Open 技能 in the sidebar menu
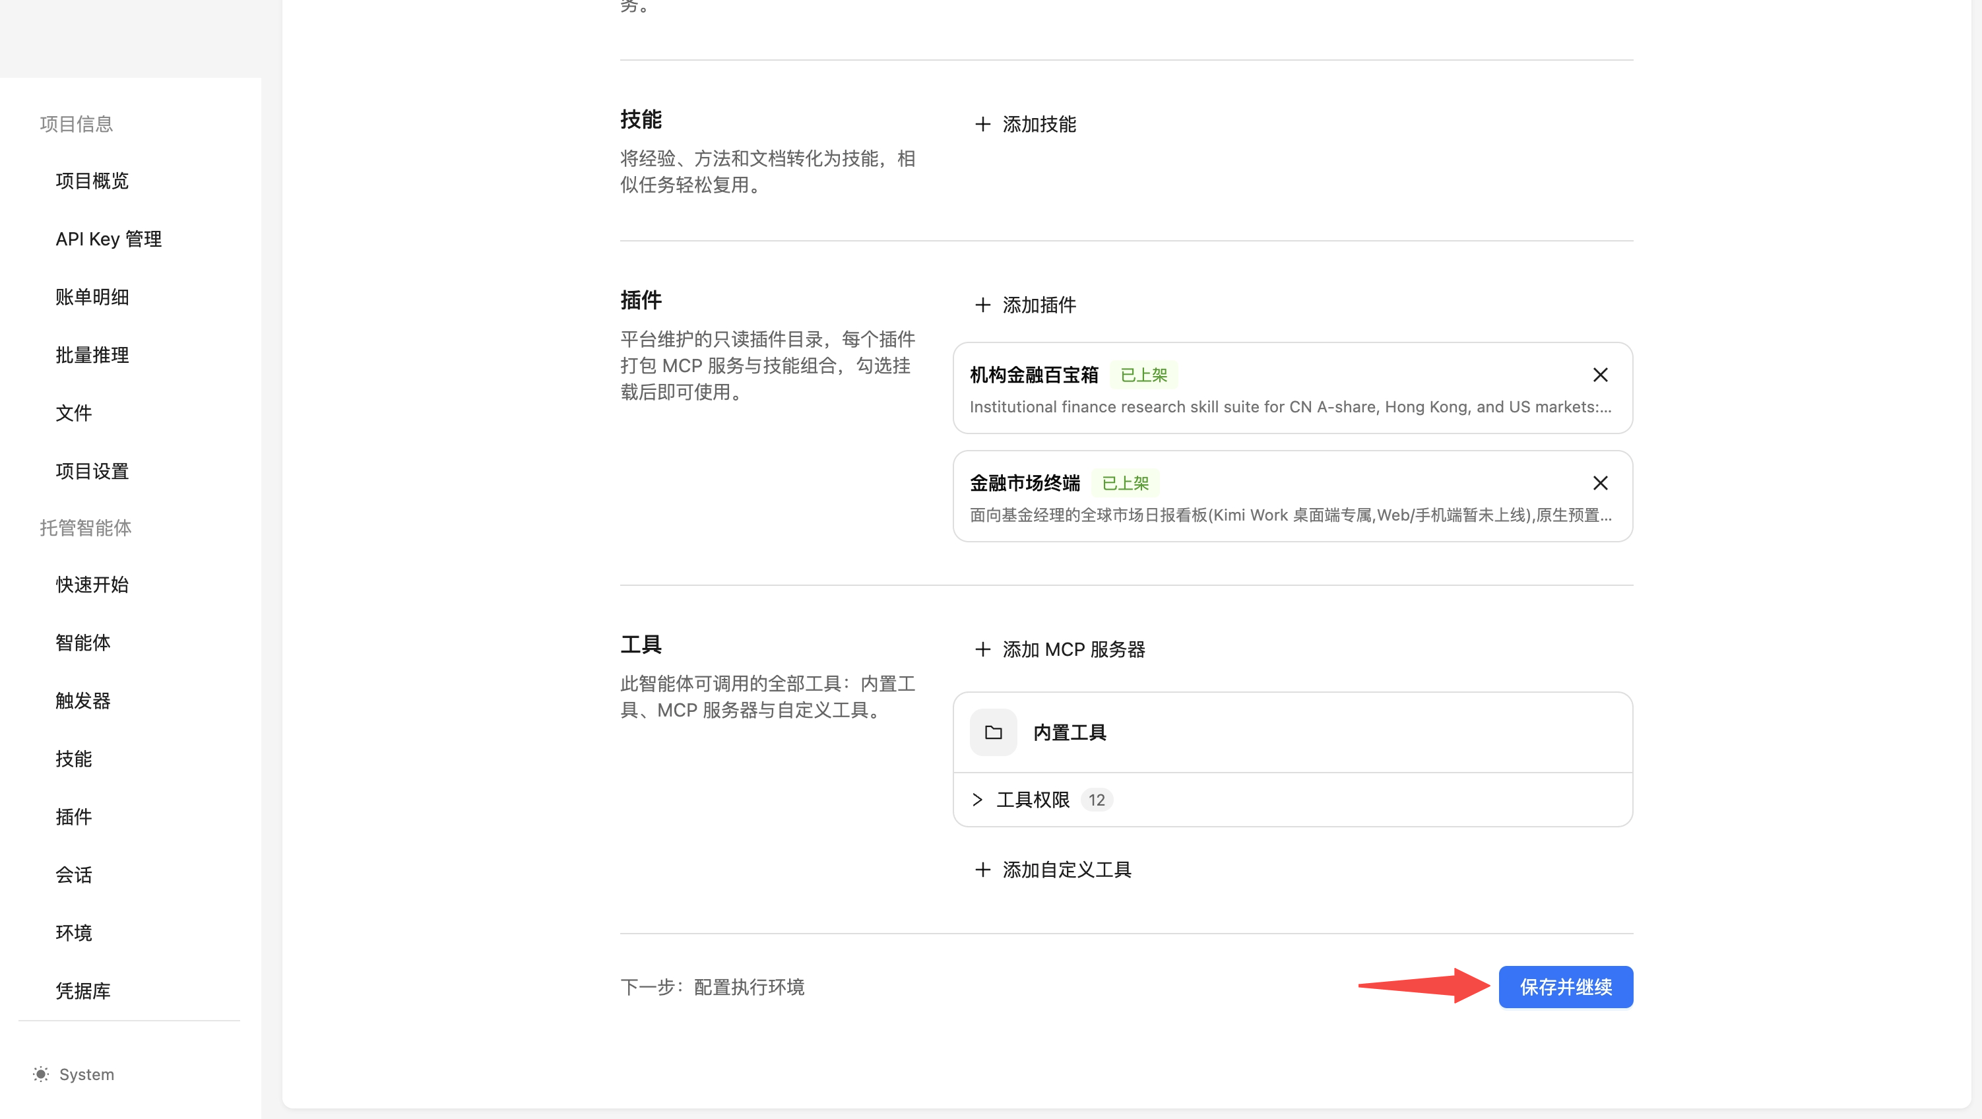Screen dimensions: 1982x1119 pos(74,759)
